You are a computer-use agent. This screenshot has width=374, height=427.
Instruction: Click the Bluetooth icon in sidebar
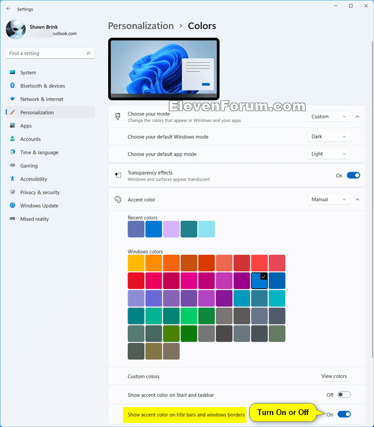pyautogui.click(x=13, y=86)
